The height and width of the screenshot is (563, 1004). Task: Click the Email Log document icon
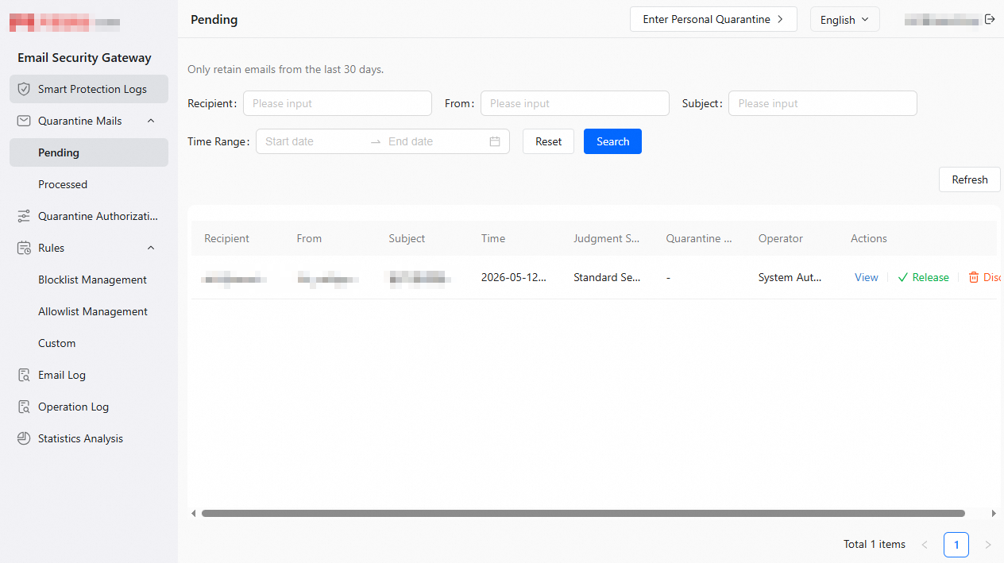(24, 375)
